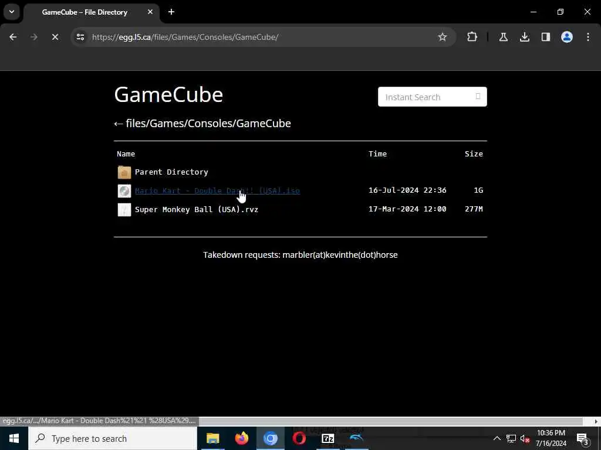Open the Chrome three-dot menu

coord(588,37)
